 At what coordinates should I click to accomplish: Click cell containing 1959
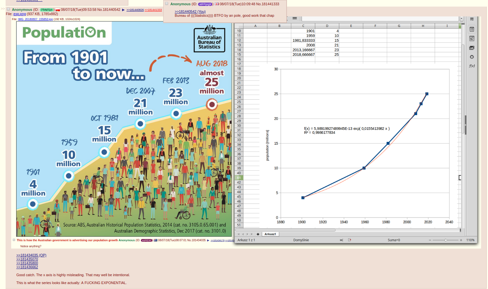[x=303, y=36]
